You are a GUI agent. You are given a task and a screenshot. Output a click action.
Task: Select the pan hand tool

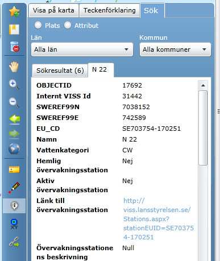point(14,67)
